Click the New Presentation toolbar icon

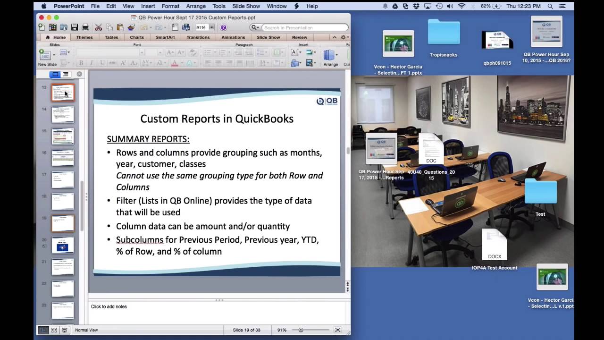[42, 27]
